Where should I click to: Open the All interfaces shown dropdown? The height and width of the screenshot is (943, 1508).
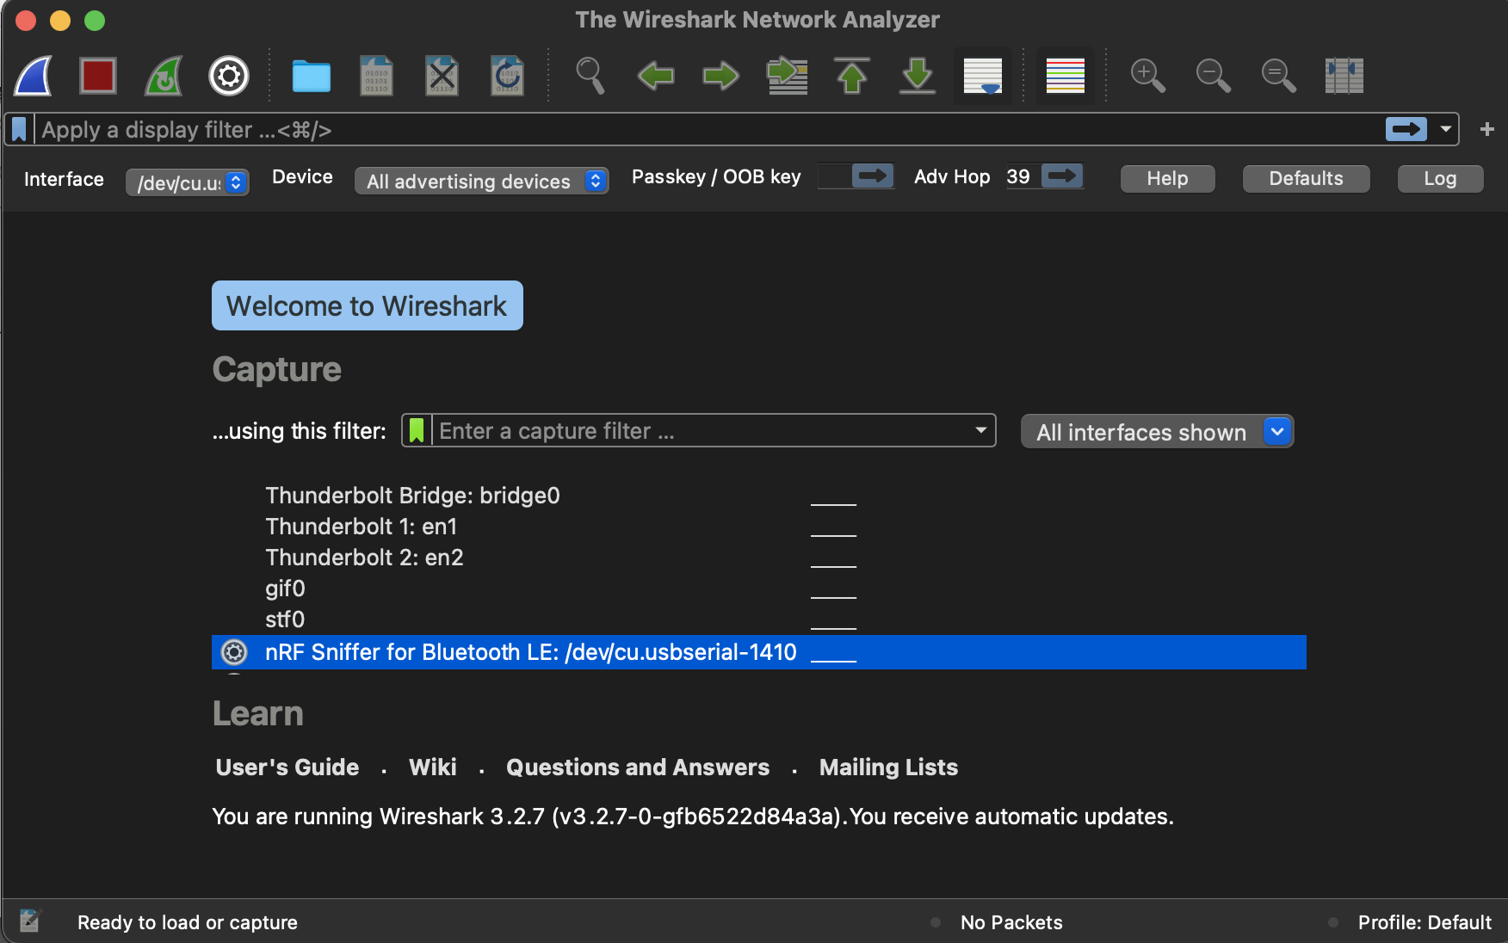pos(1157,432)
